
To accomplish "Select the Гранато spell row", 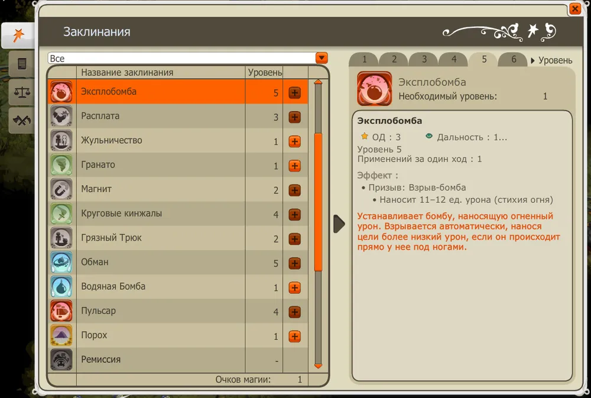I will 178,165.
